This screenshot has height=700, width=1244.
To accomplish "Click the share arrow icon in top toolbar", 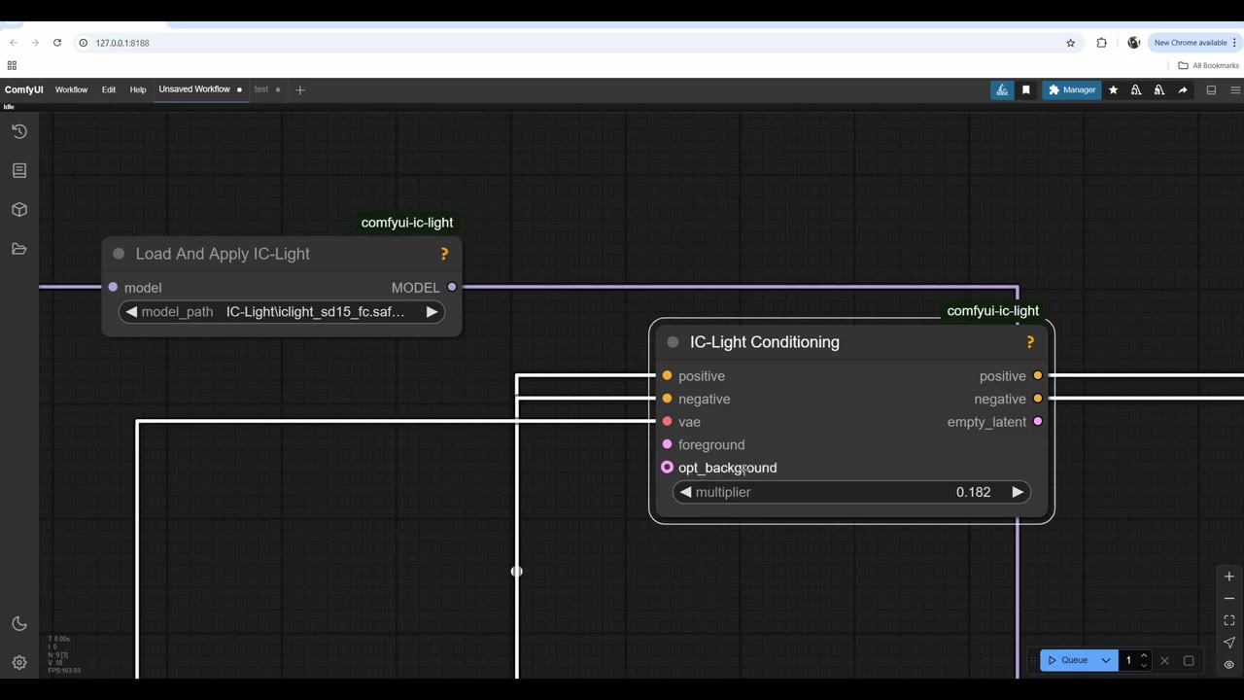I will click(1183, 90).
